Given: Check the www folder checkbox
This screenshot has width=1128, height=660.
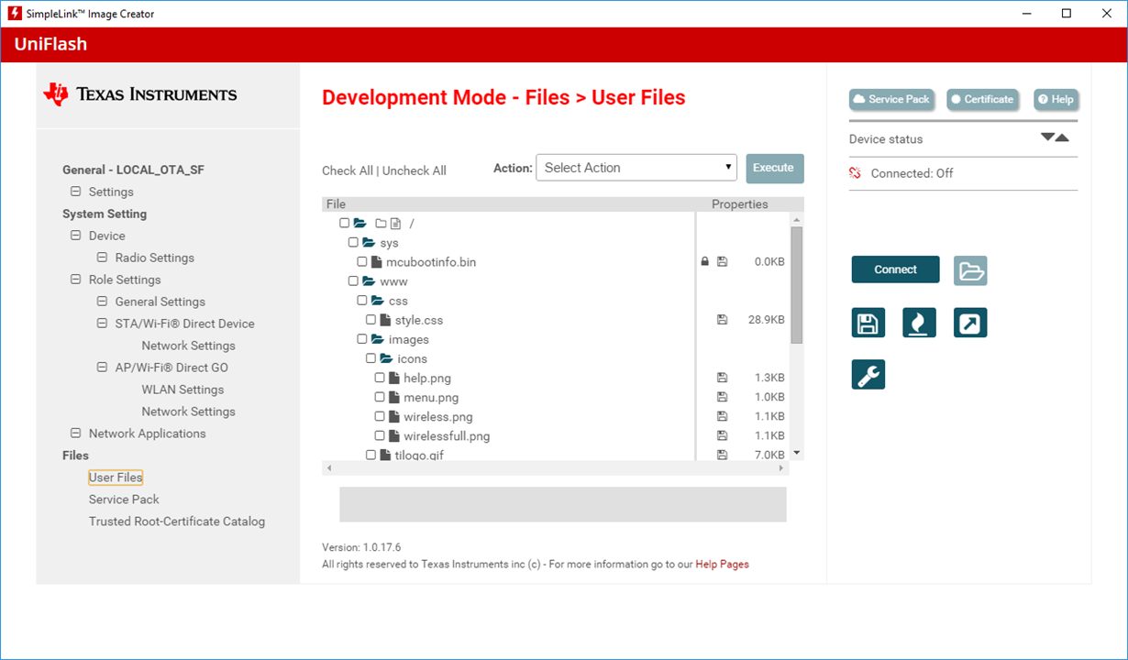Looking at the screenshot, I should tap(353, 281).
